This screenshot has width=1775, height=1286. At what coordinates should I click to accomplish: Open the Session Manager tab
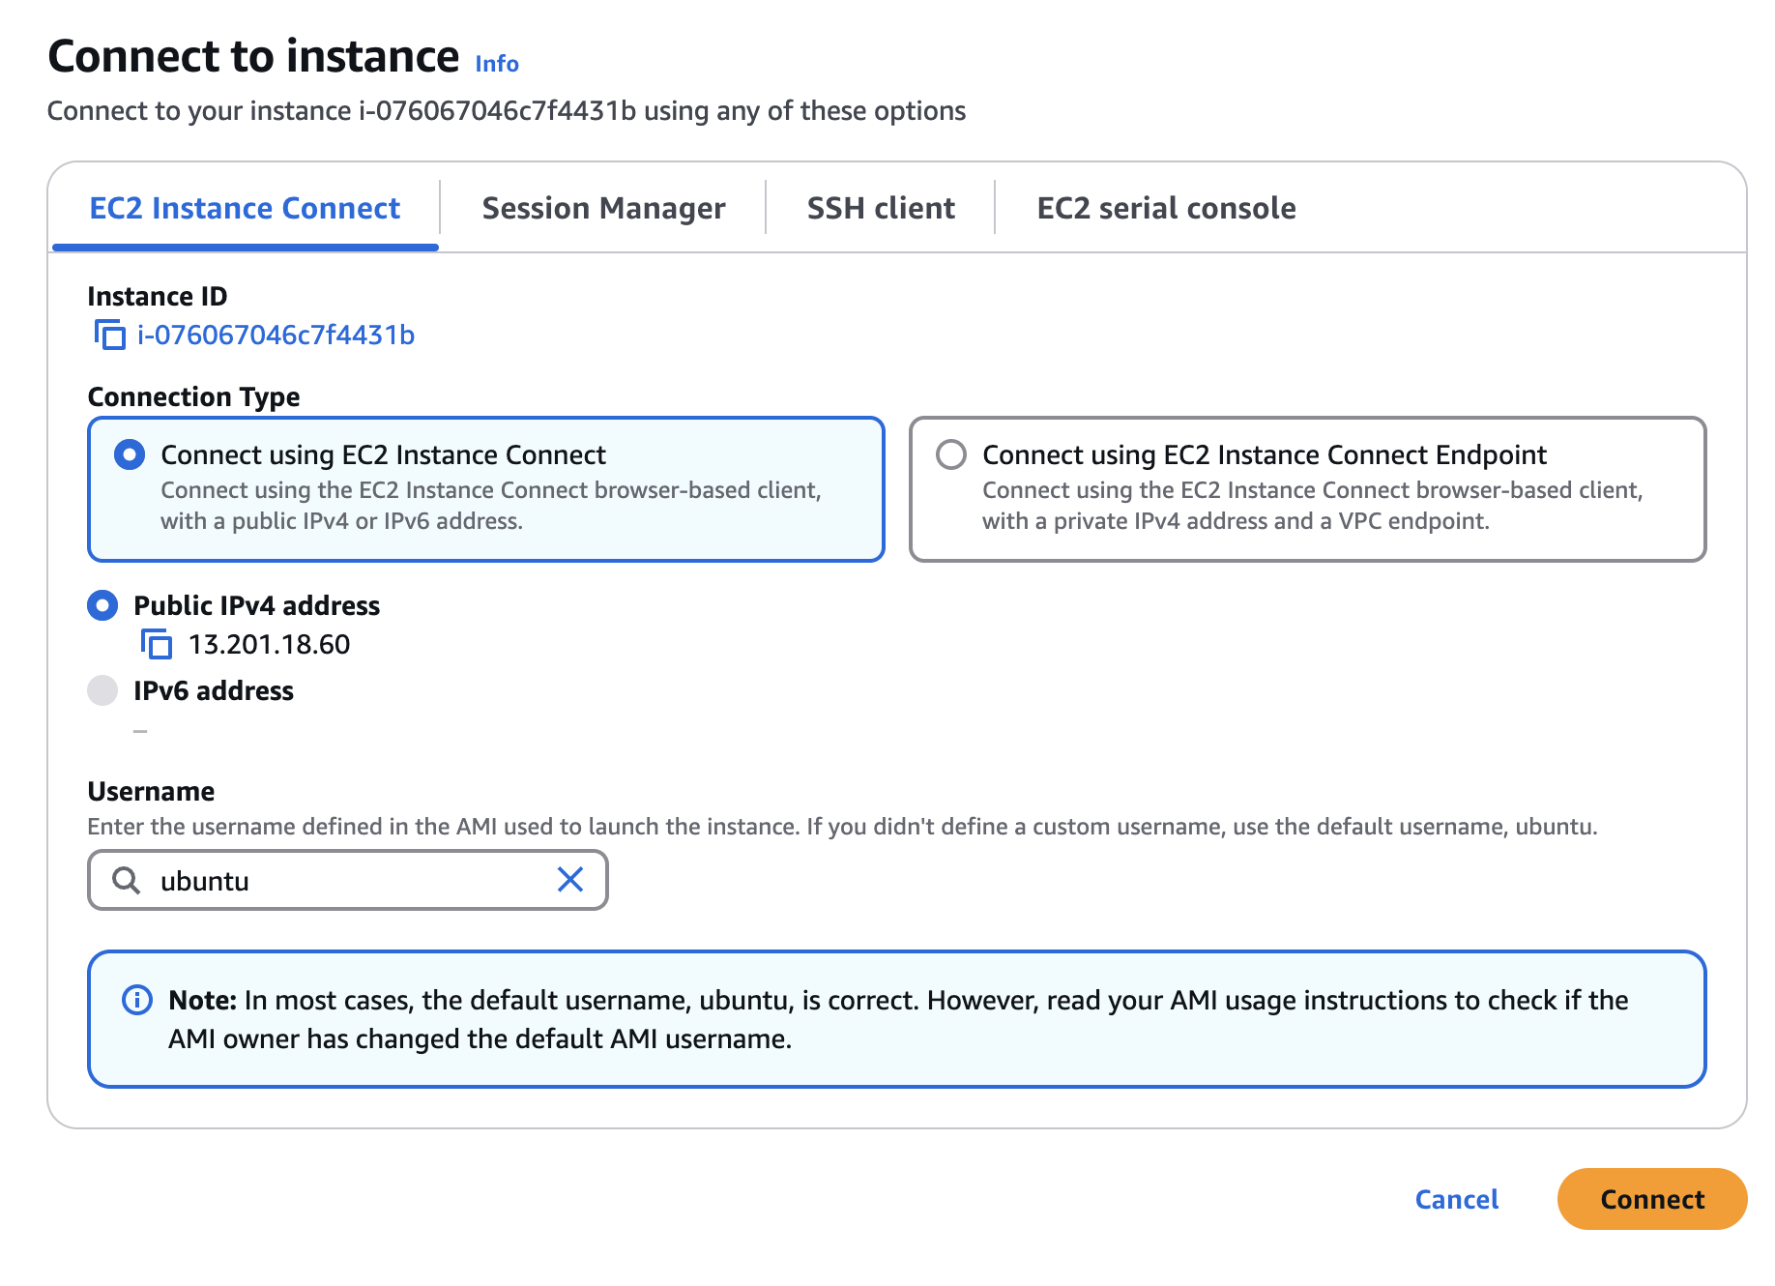pos(603,208)
